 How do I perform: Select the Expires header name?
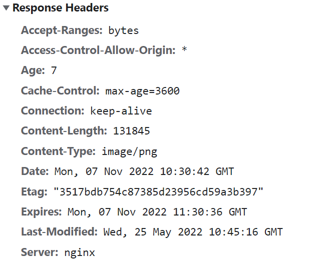click(x=41, y=212)
